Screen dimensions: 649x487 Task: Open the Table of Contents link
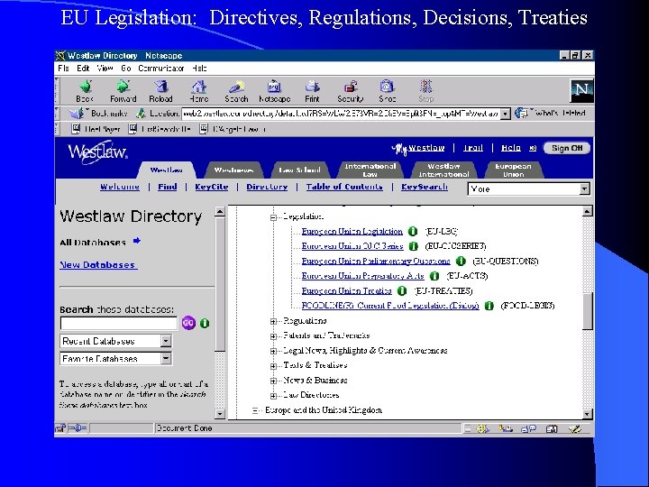[x=344, y=187]
